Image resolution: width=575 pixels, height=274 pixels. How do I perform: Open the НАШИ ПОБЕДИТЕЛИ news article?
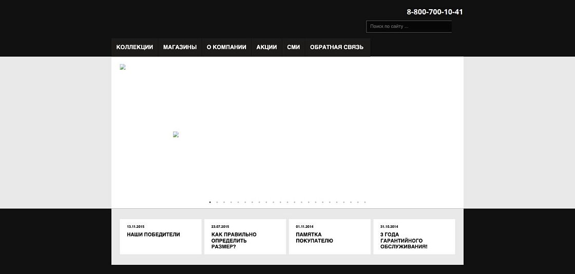154,234
